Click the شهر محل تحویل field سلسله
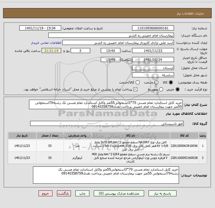This screenshot has height=208, width=215. pos(153,75)
